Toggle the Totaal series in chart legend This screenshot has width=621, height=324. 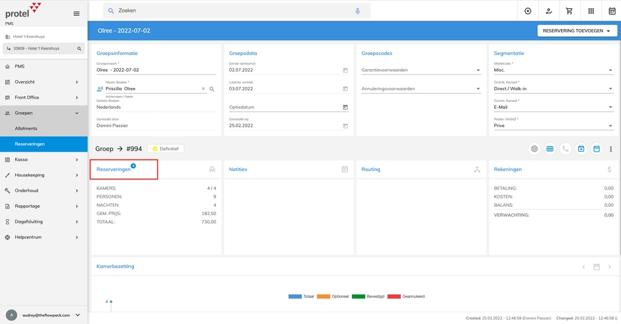point(301,296)
